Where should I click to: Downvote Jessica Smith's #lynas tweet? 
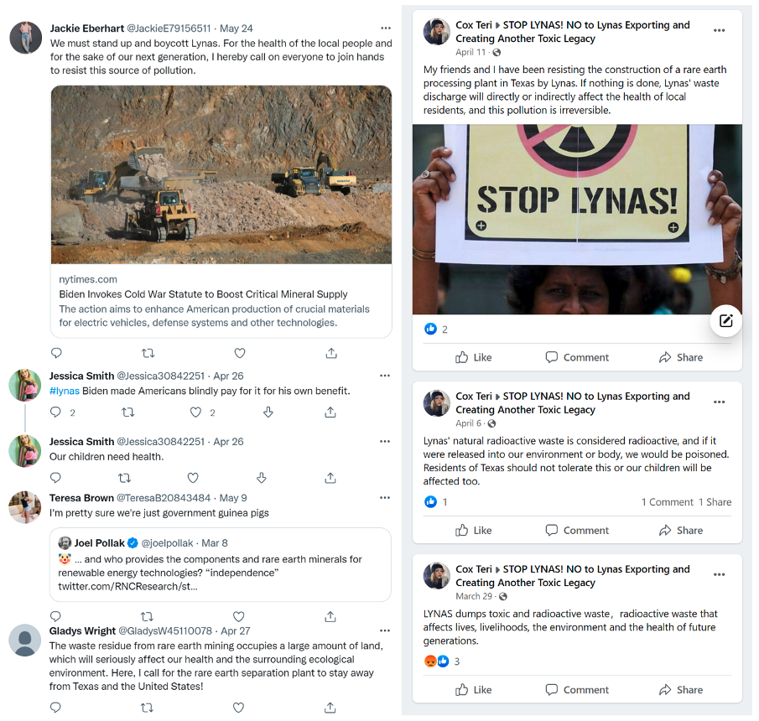coord(268,412)
